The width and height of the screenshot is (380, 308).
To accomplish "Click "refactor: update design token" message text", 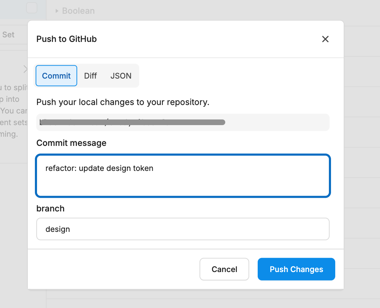I will (x=99, y=168).
